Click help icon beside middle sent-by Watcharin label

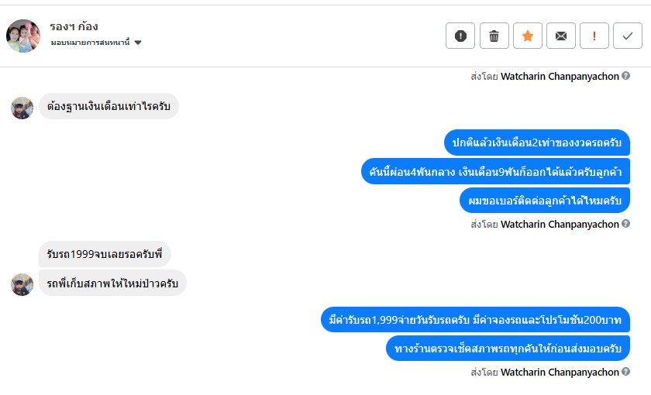click(x=626, y=224)
